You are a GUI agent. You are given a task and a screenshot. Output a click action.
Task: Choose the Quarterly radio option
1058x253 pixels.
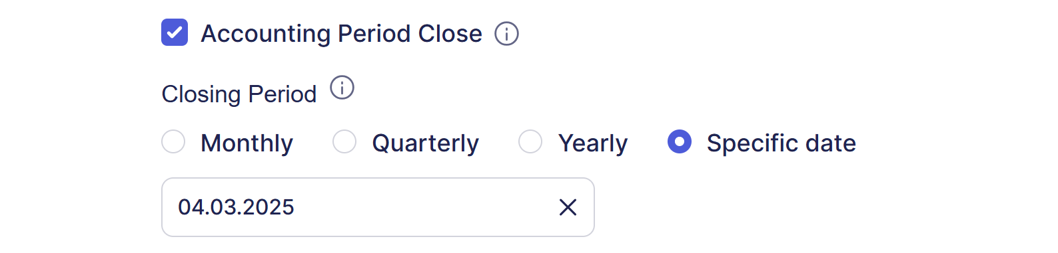pos(344,141)
